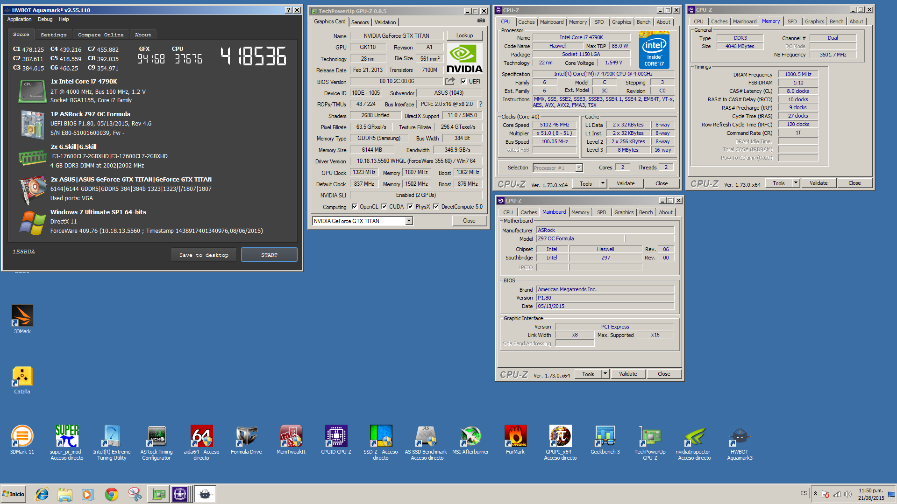
Task: Click bus interface question mark in GPU-Z
Action: click(x=480, y=104)
